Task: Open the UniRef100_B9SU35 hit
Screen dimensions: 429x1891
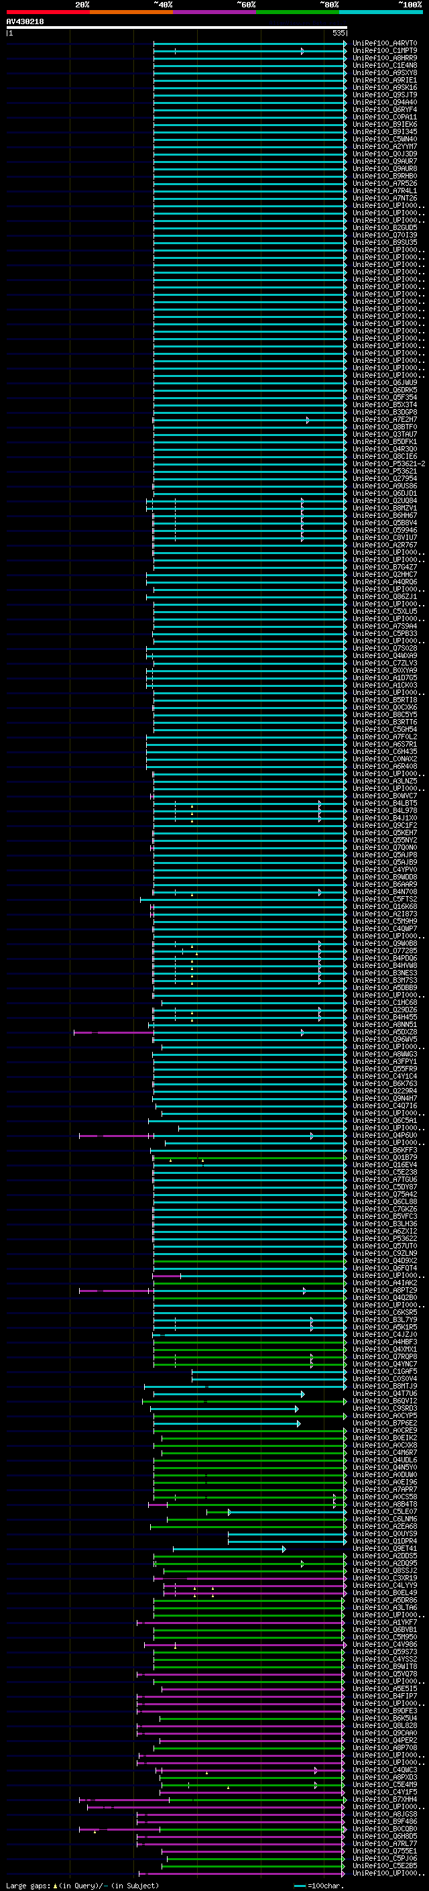Action: (x=385, y=242)
